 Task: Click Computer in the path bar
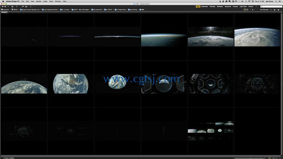(5, 10)
